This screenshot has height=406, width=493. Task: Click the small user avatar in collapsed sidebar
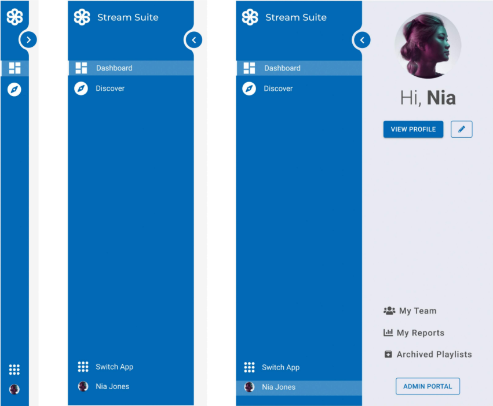coord(14,389)
